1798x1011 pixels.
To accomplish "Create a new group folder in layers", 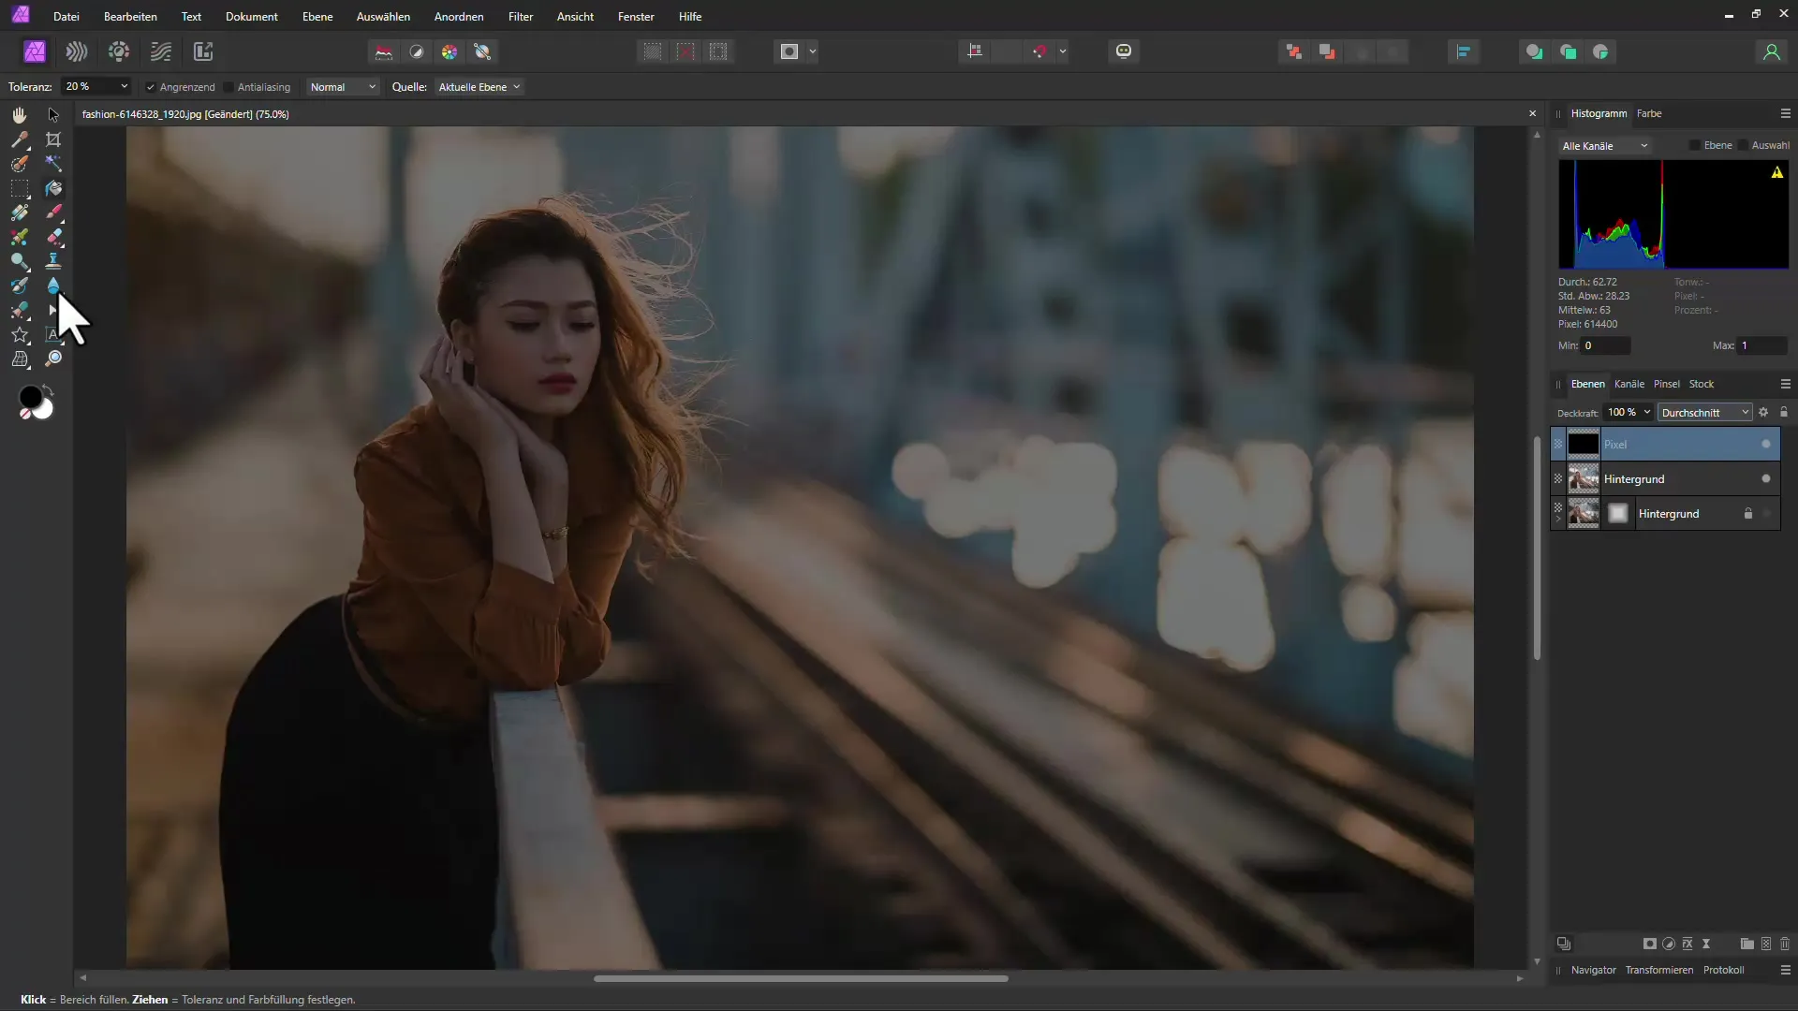I will pos(1746,944).
